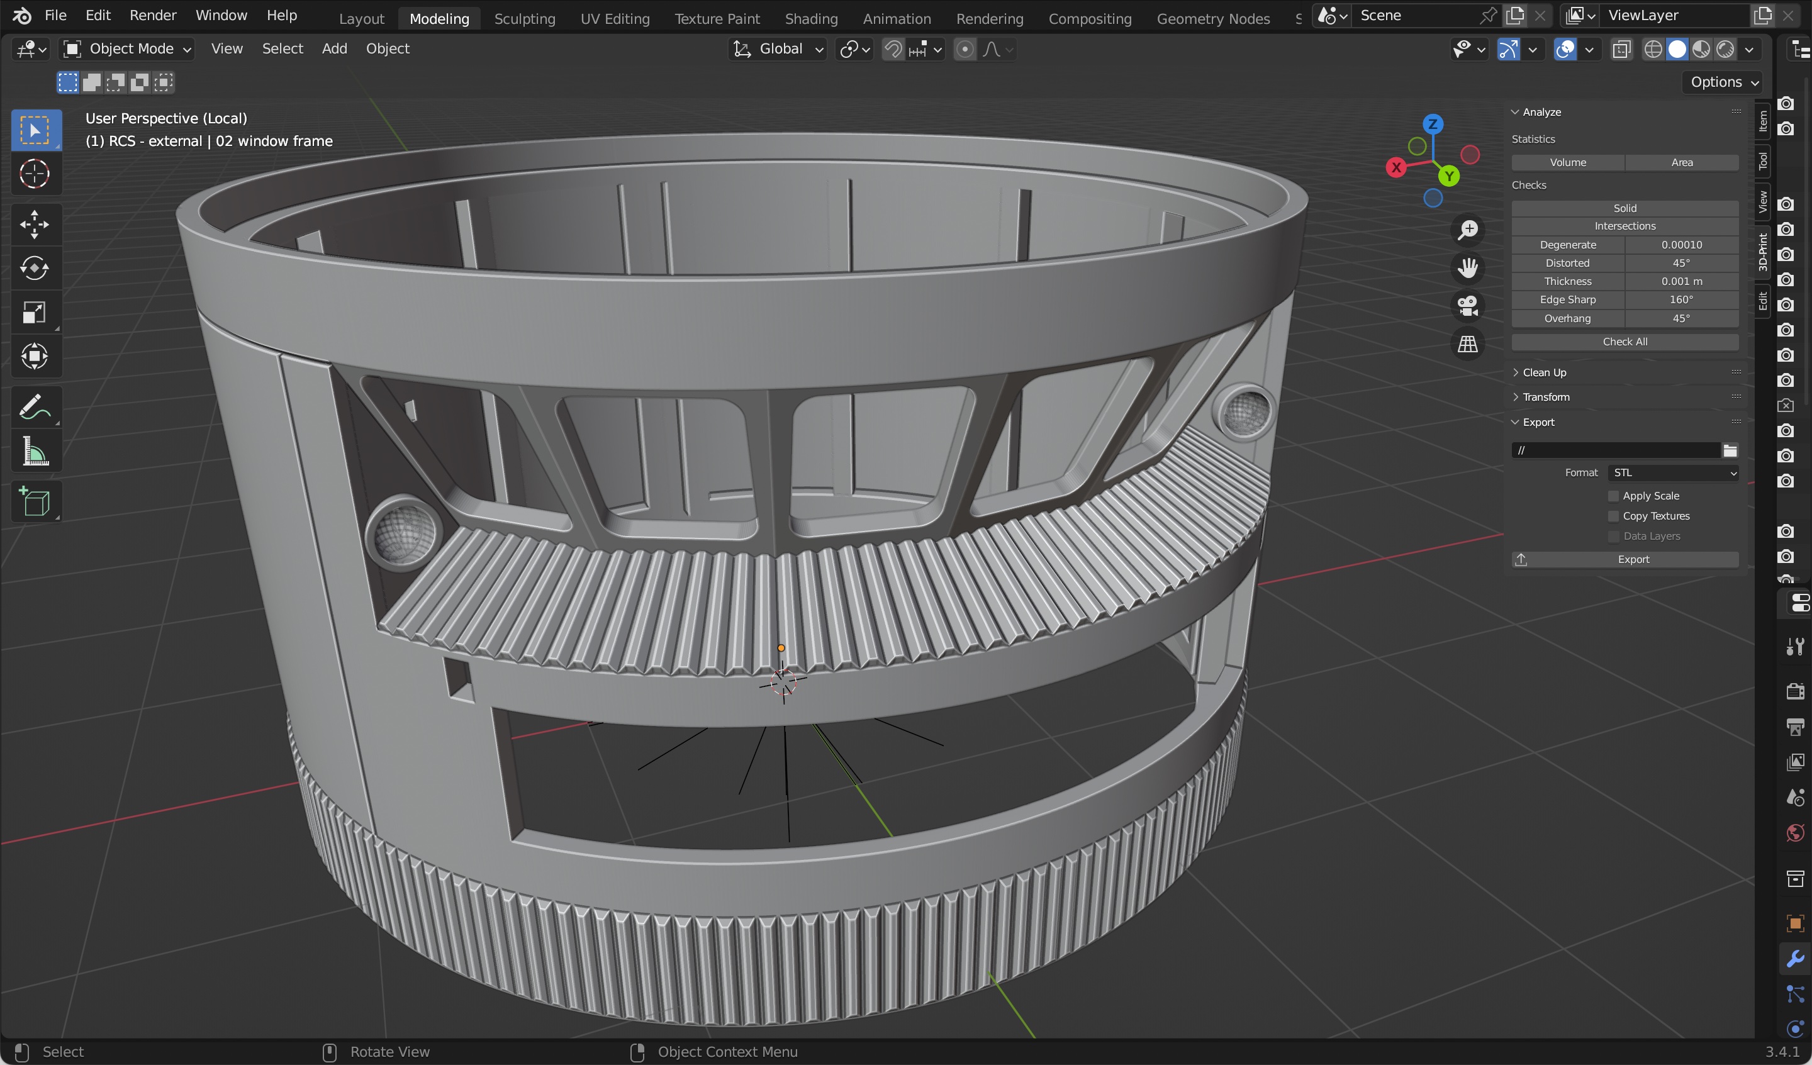The width and height of the screenshot is (1812, 1065).
Task: Adjust the Thickness 0.001 m value
Action: point(1682,281)
